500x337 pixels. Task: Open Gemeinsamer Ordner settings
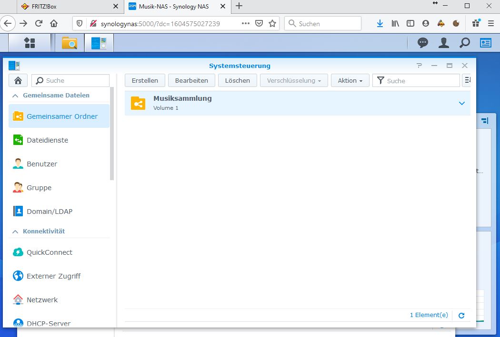tap(59, 116)
